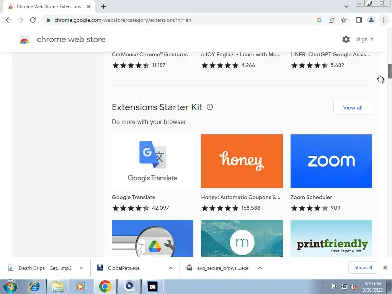The width and height of the screenshot is (392, 294).
Task: Click the forward navigation arrow
Action: pos(21,20)
